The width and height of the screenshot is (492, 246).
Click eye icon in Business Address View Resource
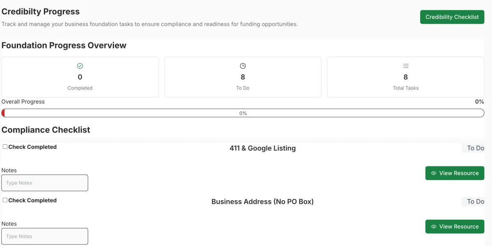(433, 226)
